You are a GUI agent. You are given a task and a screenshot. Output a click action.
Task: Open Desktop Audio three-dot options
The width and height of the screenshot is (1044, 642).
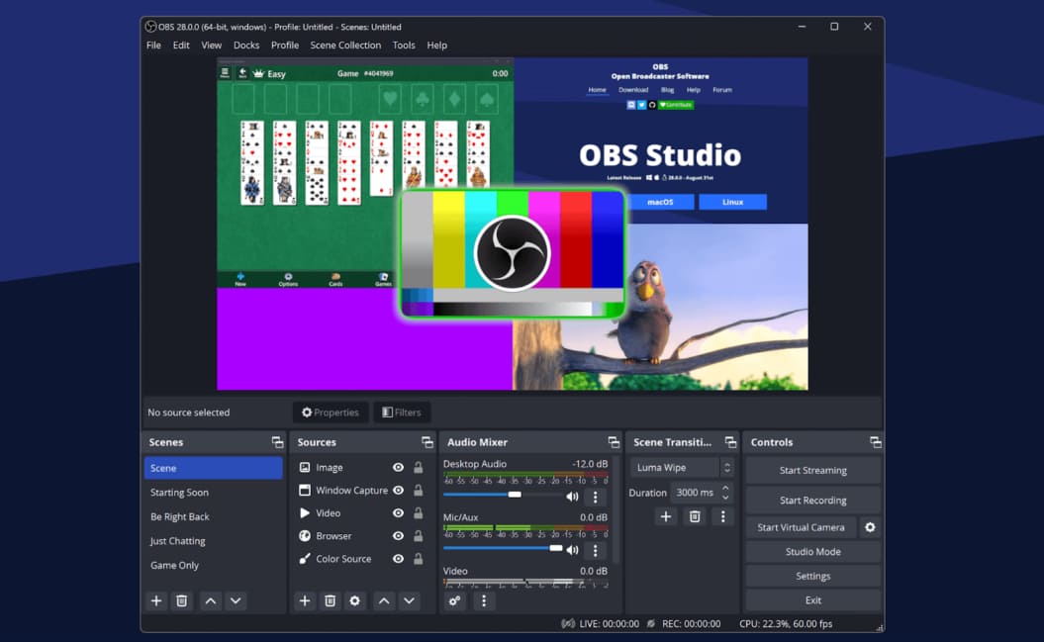[x=596, y=497]
